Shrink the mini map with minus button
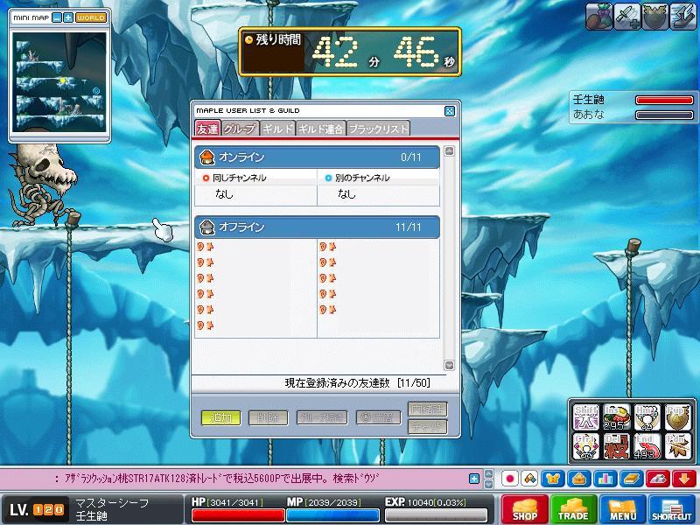The image size is (700, 525). click(x=57, y=17)
